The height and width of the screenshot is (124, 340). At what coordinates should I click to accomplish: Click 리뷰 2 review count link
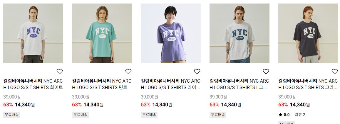(x=300, y=115)
